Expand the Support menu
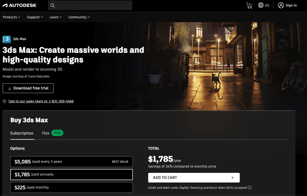 (35, 17)
